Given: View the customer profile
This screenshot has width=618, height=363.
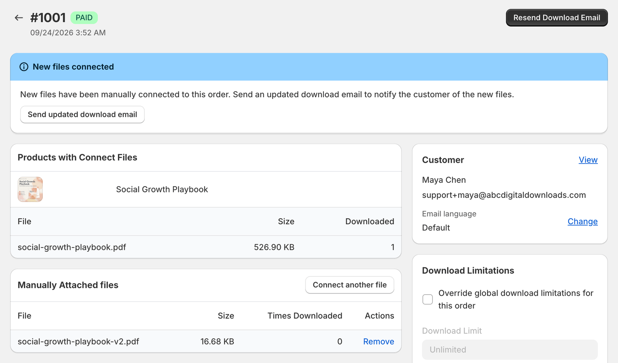Looking at the screenshot, I should coord(588,160).
